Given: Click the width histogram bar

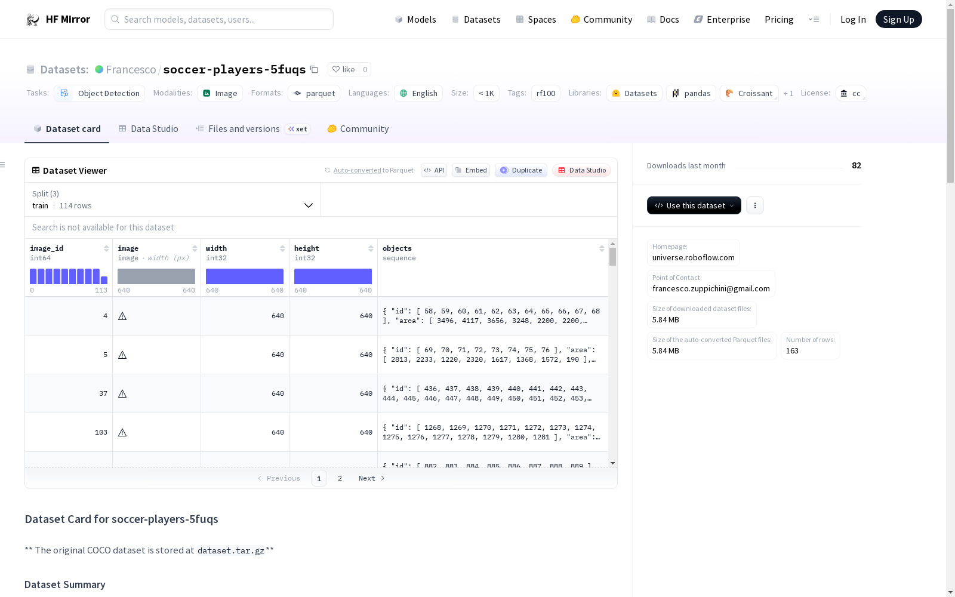Looking at the screenshot, I should point(245,276).
